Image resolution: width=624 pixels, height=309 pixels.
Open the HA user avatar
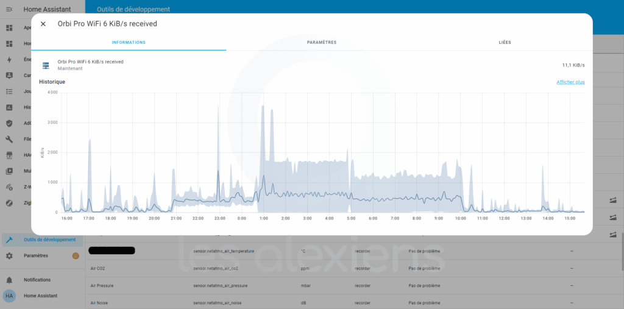coord(10,296)
